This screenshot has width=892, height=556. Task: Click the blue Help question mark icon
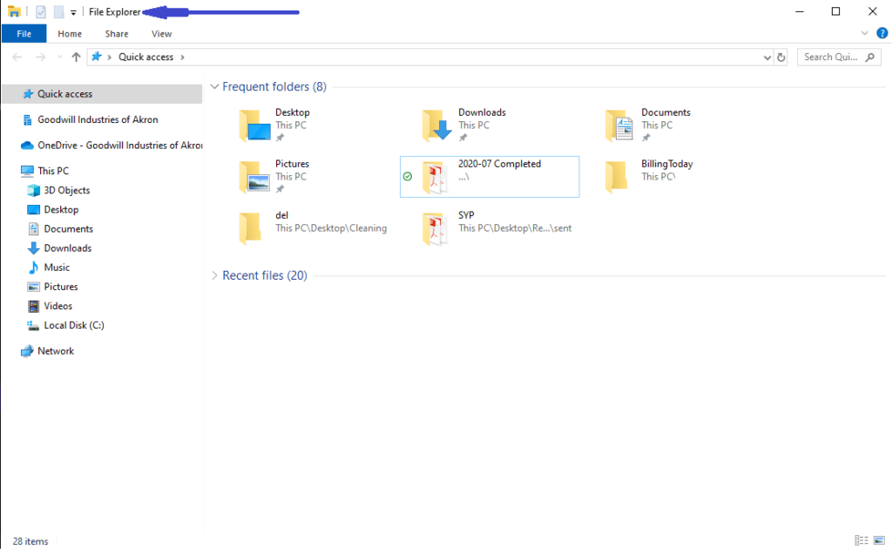[x=882, y=33]
